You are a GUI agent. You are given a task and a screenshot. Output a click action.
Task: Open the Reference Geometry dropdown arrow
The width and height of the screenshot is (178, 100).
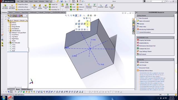click(x=89, y=10)
